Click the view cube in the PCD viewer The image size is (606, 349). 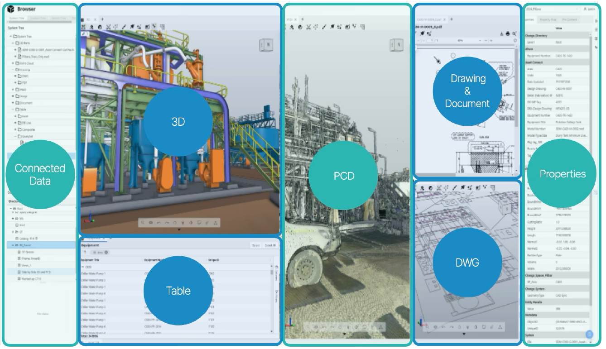click(x=397, y=45)
